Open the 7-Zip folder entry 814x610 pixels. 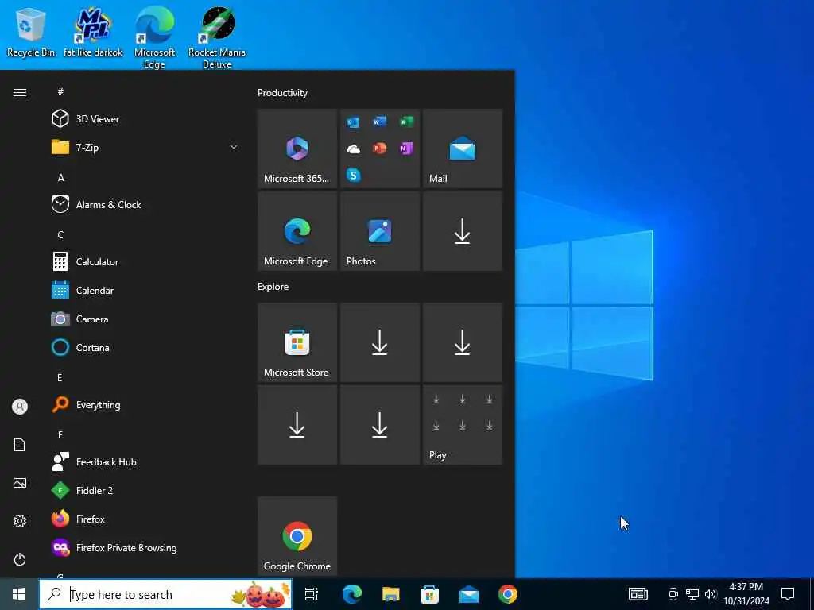[145, 147]
